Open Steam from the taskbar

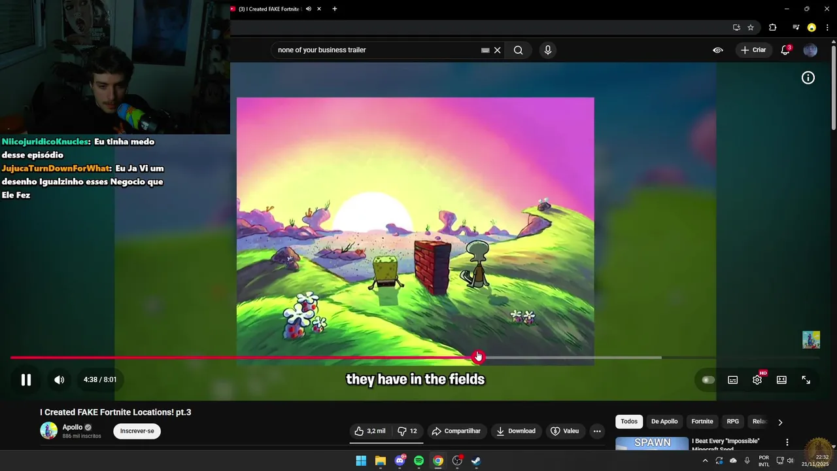[x=476, y=461]
